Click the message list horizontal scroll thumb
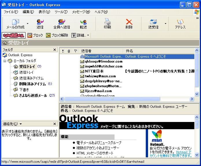201x166 pixels. click(112, 99)
